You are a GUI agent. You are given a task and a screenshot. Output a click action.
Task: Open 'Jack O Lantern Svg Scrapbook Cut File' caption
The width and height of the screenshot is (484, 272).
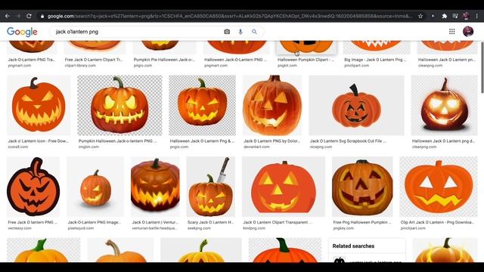[348, 141]
